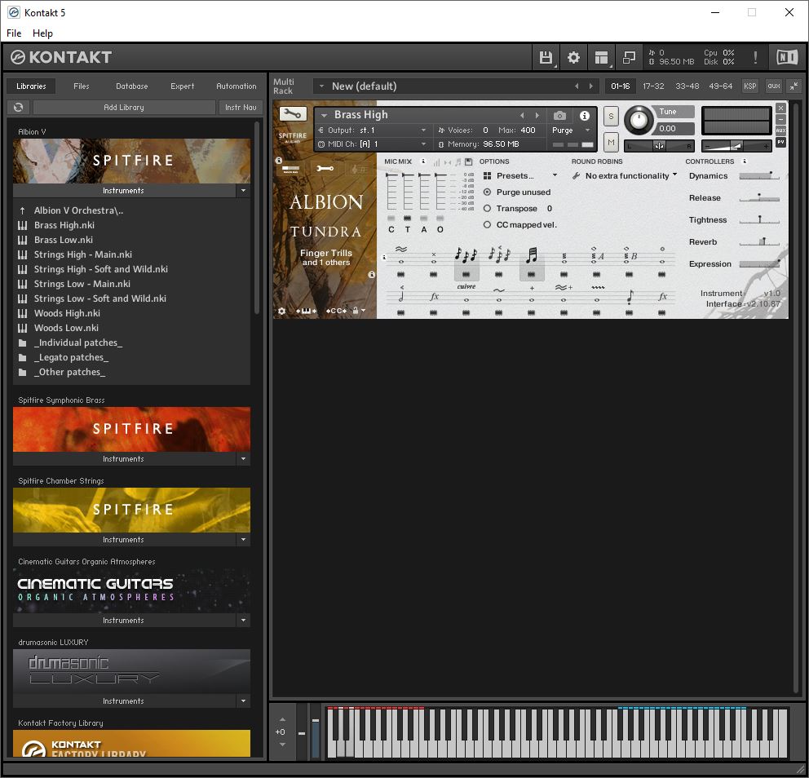This screenshot has width=809, height=778.
Task: Show rack page 33-48
Action: coord(687,86)
